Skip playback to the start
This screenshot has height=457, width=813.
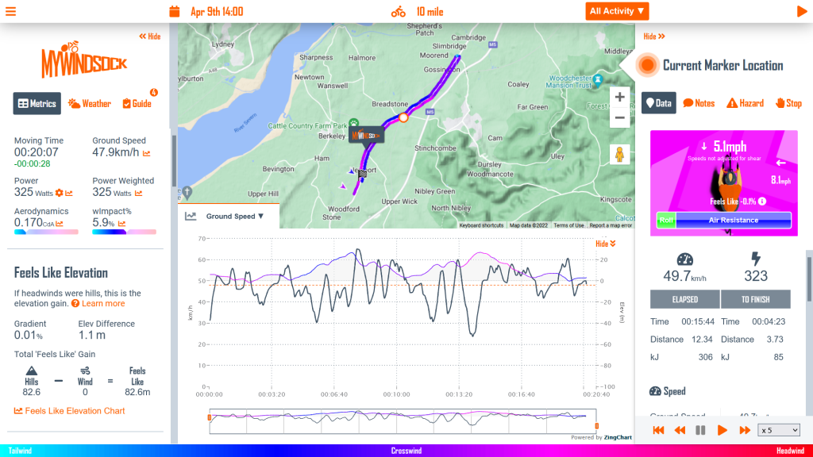pos(658,430)
